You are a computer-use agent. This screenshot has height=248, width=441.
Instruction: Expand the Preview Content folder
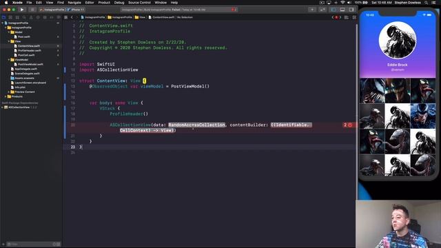point(9,92)
